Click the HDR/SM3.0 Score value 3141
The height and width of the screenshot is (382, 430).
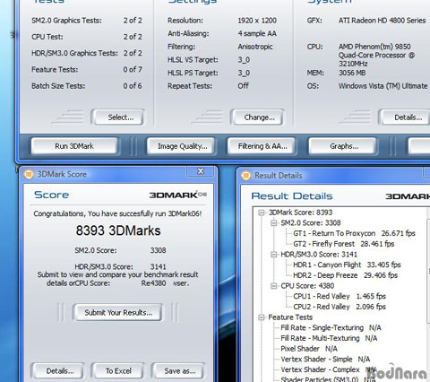pos(158,266)
